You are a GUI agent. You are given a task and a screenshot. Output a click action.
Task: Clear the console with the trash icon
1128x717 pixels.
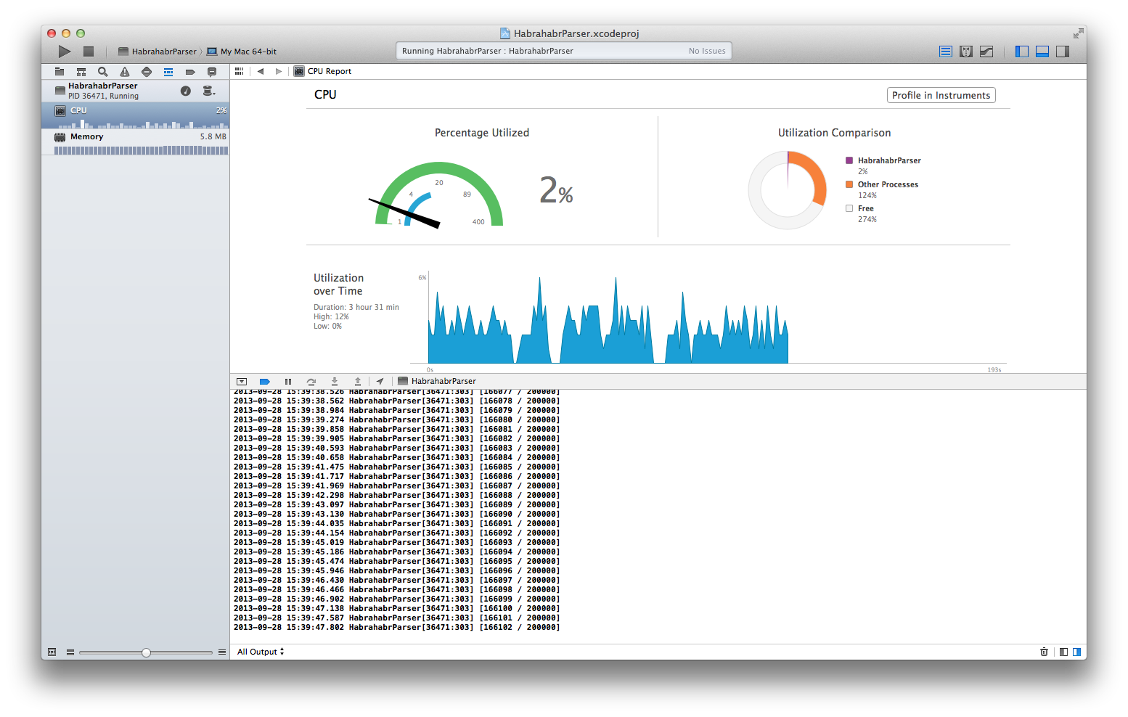click(1044, 652)
